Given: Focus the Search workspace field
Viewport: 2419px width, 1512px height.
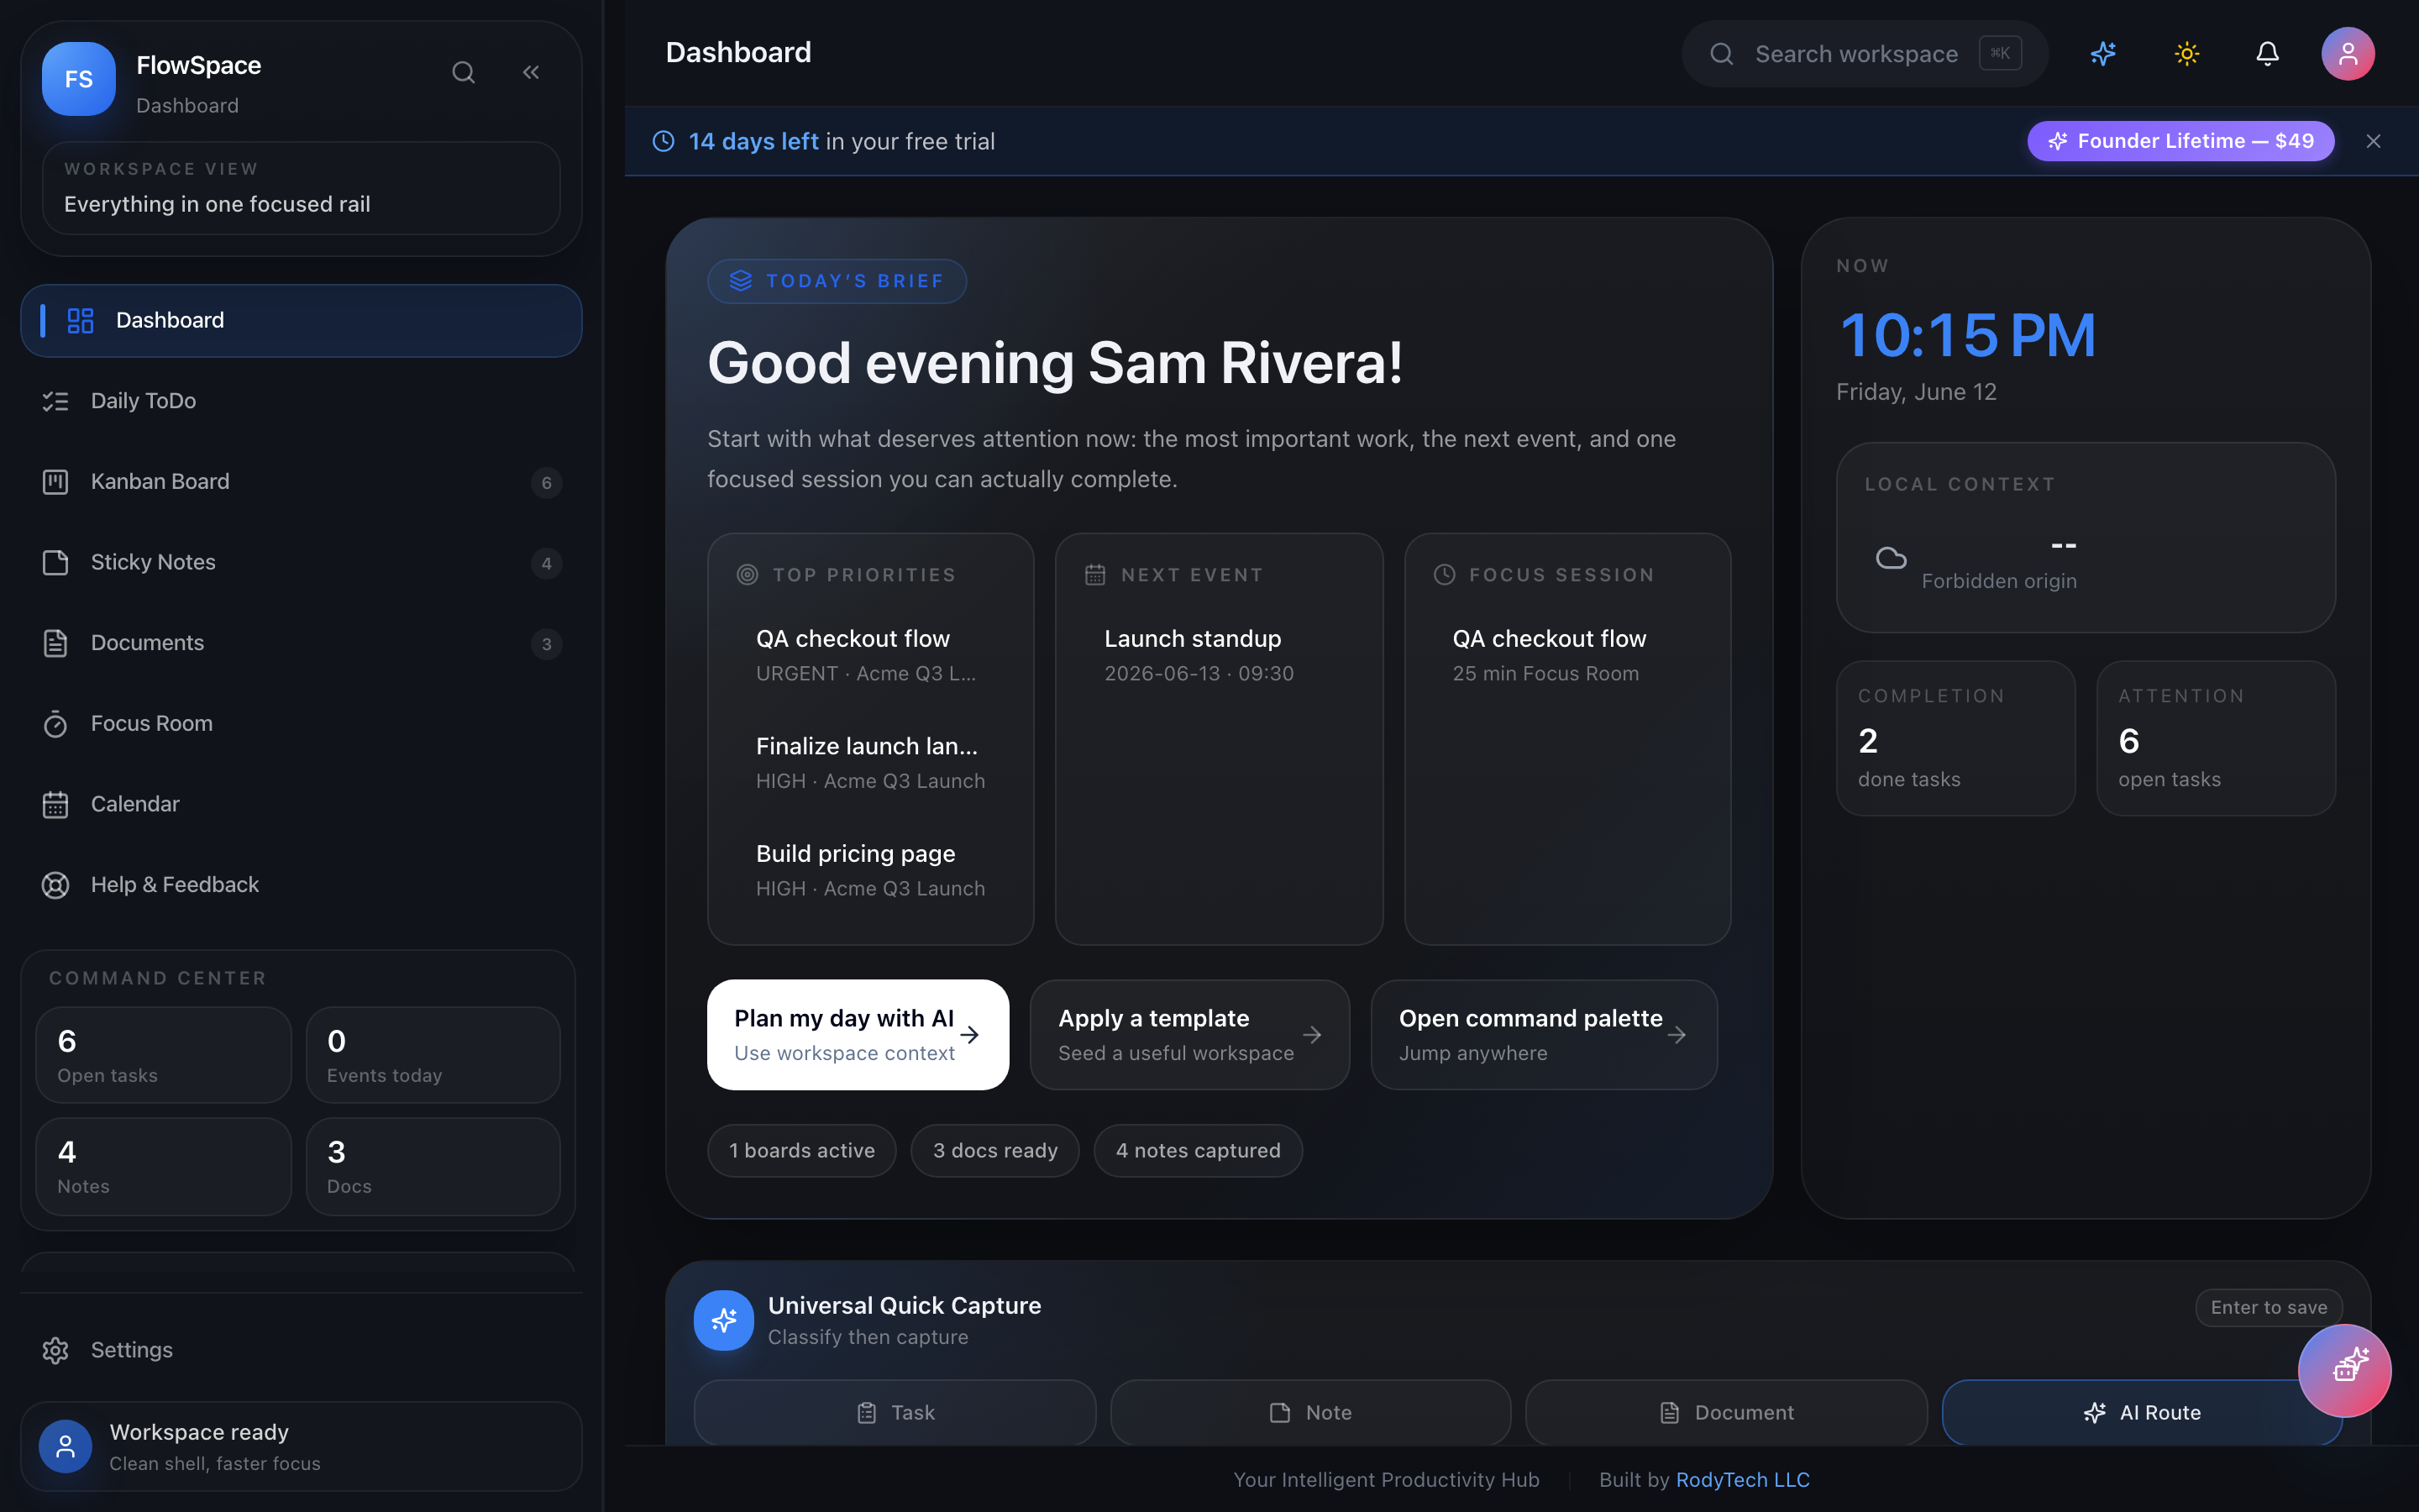Looking at the screenshot, I should tap(1865, 54).
